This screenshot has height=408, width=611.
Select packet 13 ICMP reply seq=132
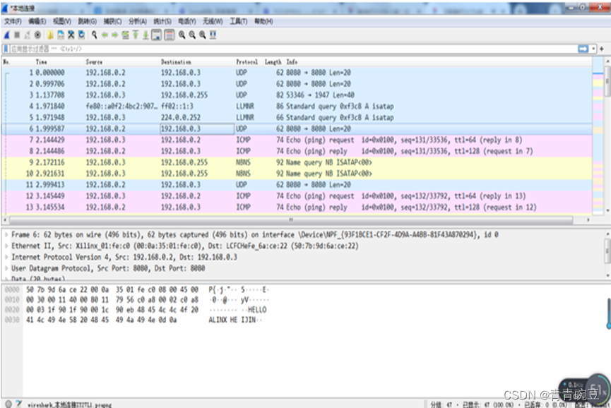coord(297,207)
